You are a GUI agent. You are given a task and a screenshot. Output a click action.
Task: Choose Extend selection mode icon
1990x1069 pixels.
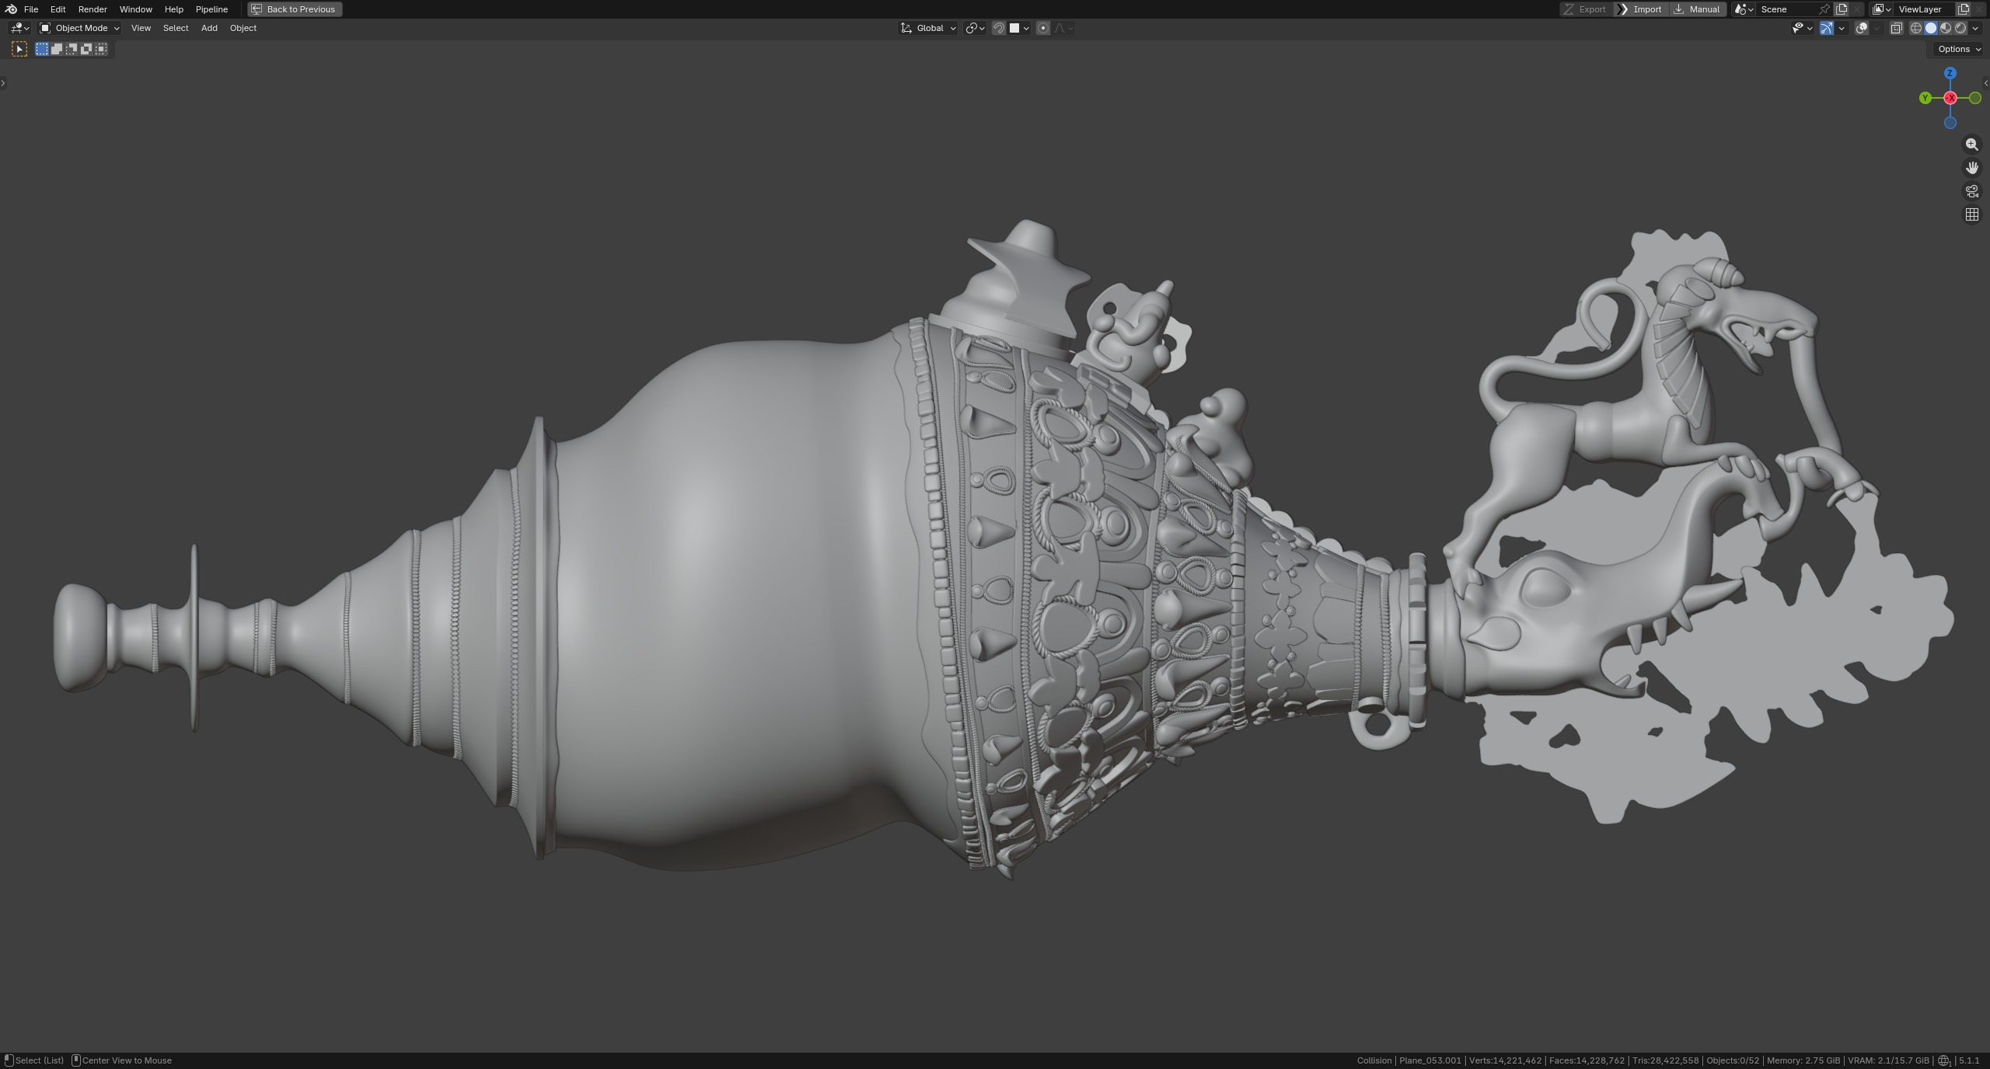click(57, 49)
